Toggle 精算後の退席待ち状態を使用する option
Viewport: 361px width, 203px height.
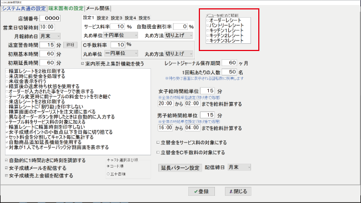(x=7, y=87)
